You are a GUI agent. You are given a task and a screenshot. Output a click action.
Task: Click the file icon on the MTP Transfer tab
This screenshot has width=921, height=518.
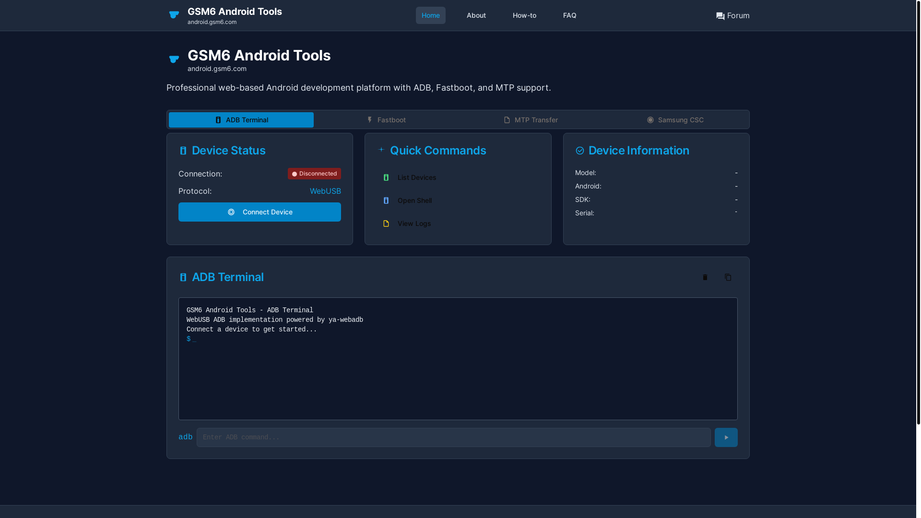pyautogui.click(x=507, y=120)
